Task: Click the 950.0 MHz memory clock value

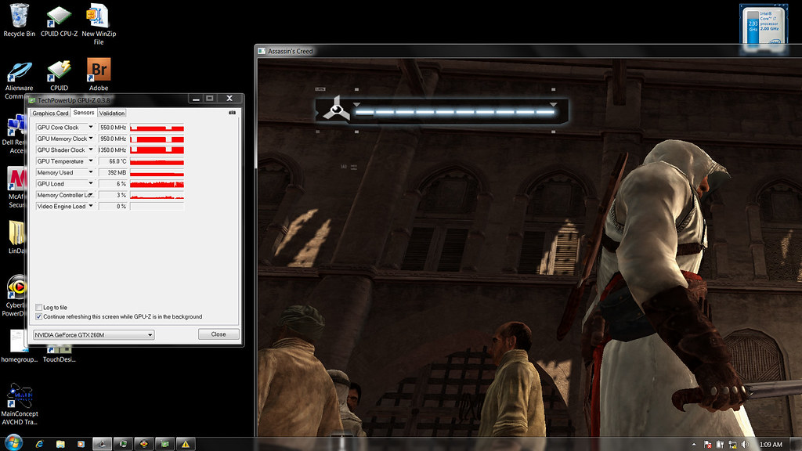Action: pos(113,139)
